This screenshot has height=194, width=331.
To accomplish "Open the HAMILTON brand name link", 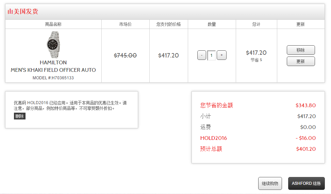I will [53, 63].
